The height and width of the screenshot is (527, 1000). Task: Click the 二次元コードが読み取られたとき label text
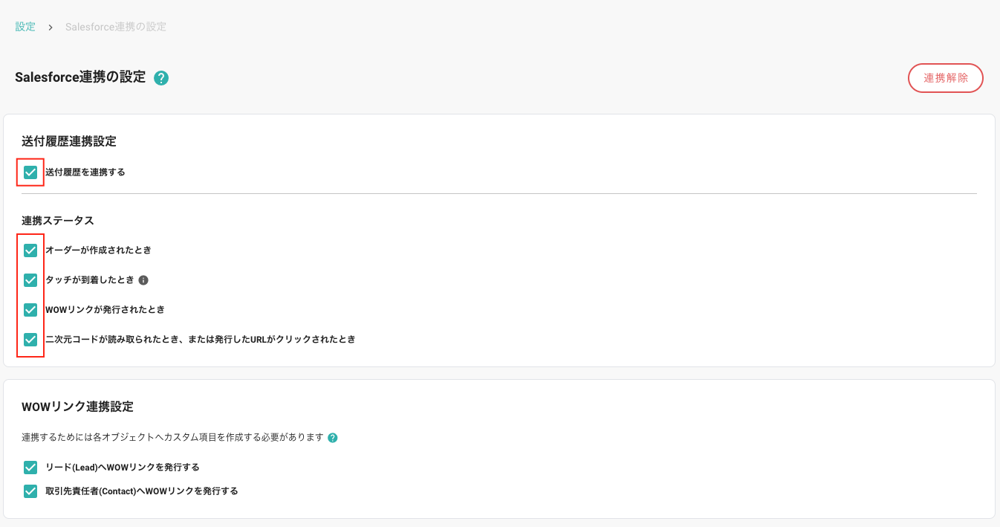pyautogui.click(x=201, y=340)
